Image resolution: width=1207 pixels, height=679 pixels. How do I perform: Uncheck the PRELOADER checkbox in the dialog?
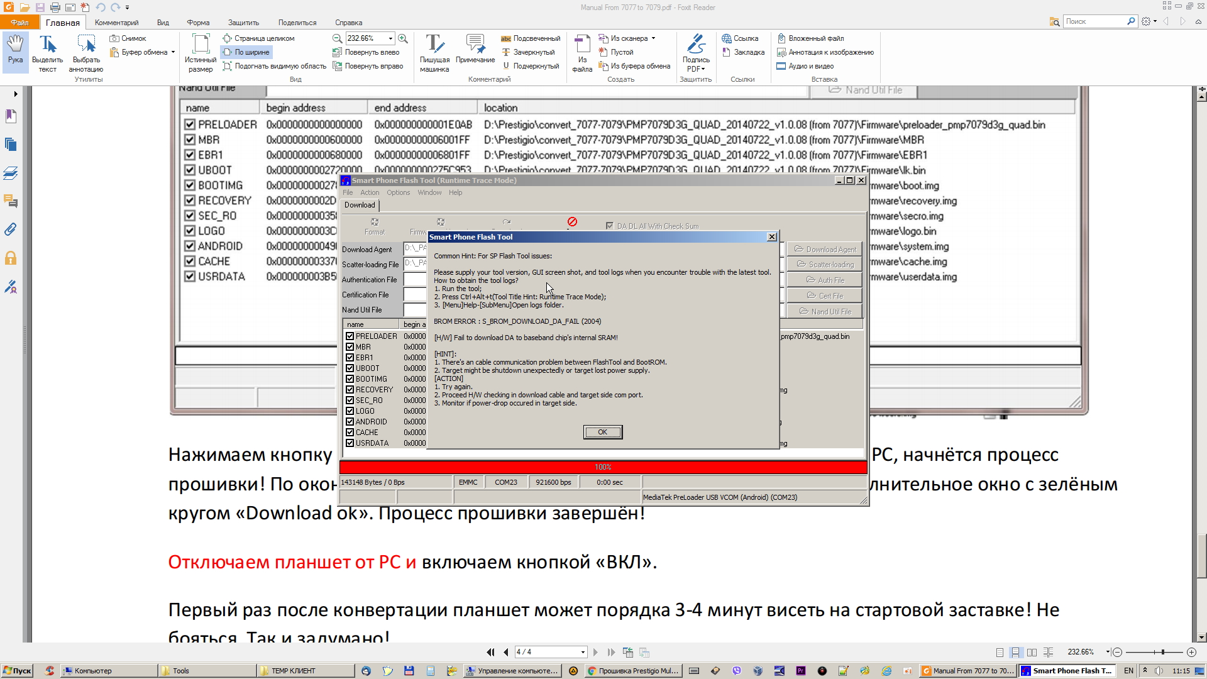pos(350,336)
